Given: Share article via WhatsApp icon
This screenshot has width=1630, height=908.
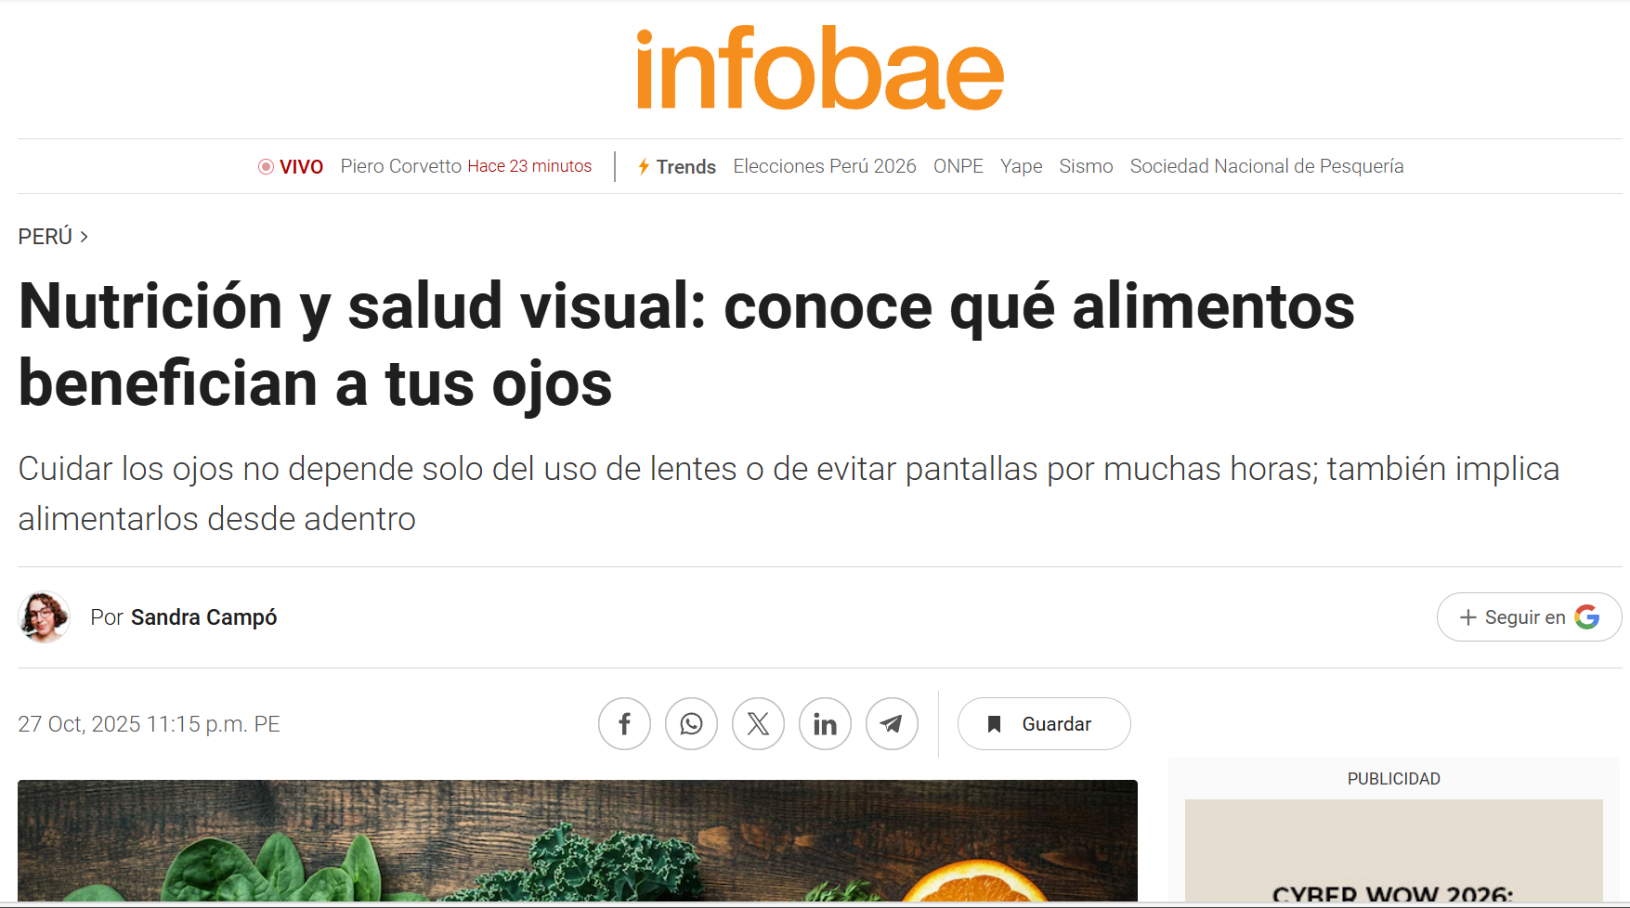Looking at the screenshot, I should click(691, 724).
